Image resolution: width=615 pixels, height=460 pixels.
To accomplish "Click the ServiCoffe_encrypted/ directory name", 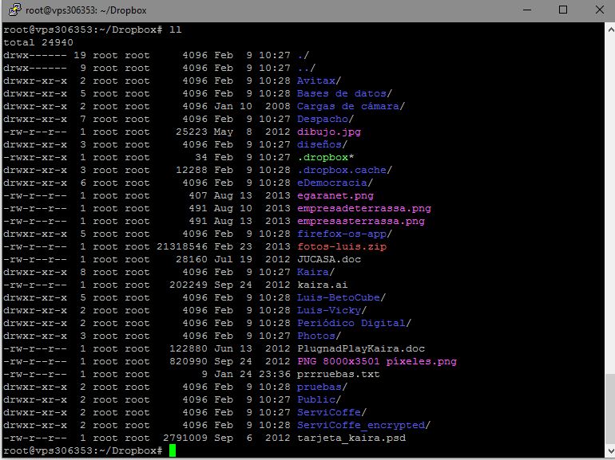I will (363, 425).
